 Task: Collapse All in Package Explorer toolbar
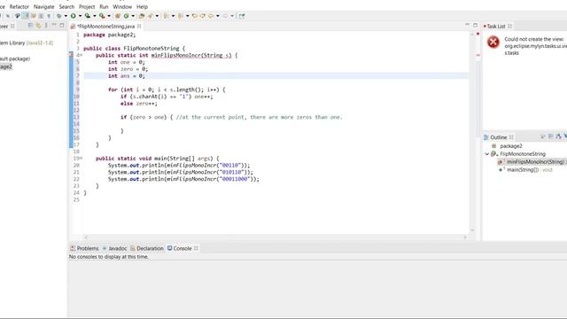click(x=30, y=26)
